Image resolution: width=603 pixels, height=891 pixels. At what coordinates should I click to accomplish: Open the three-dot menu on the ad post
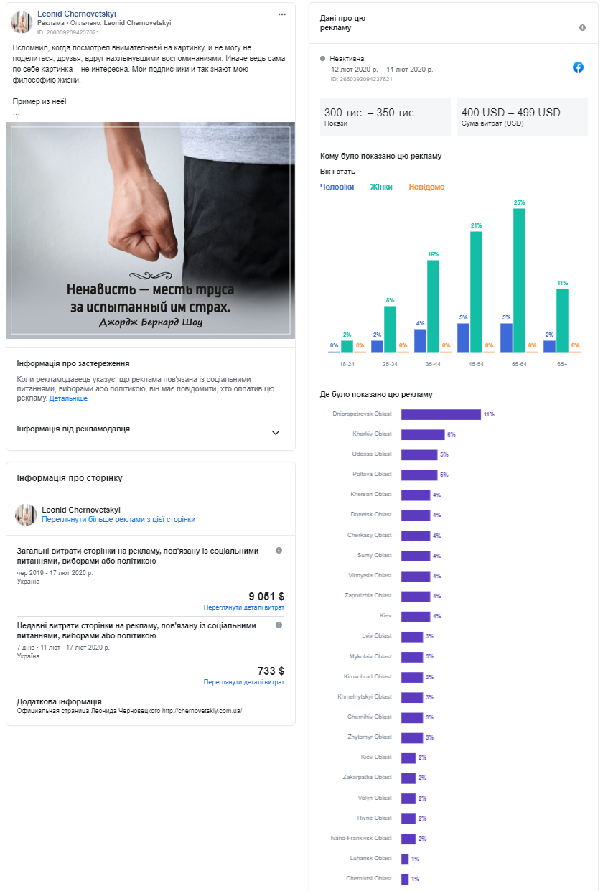click(x=282, y=14)
